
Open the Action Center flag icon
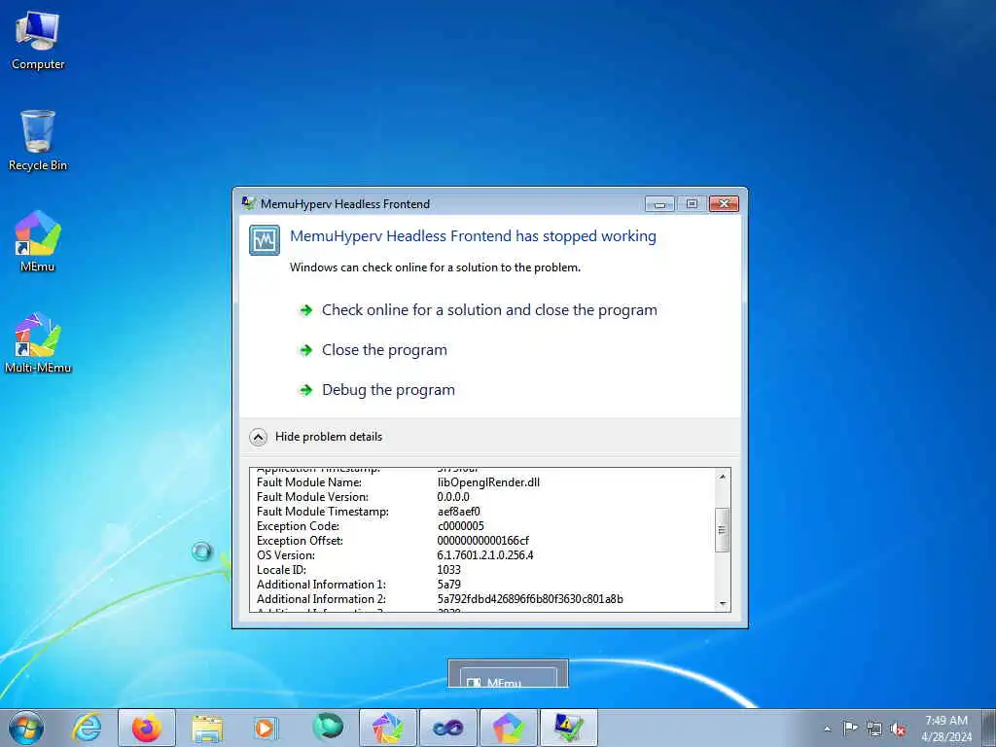coord(850,729)
